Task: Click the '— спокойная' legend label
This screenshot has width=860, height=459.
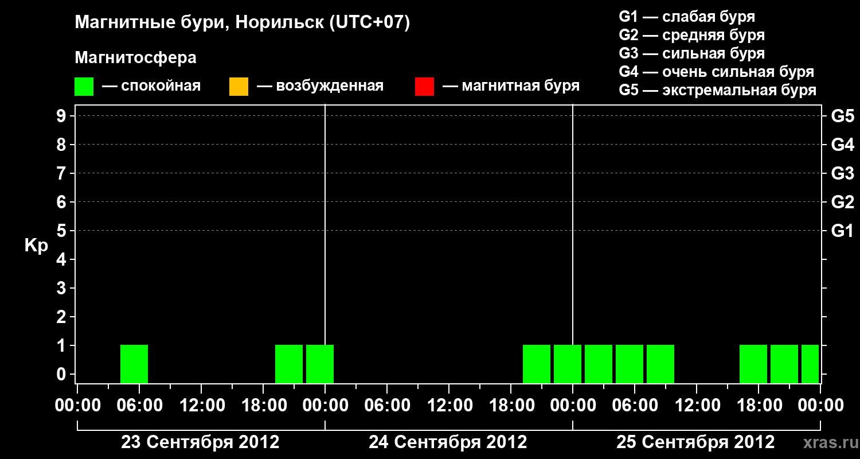Action: click(151, 86)
